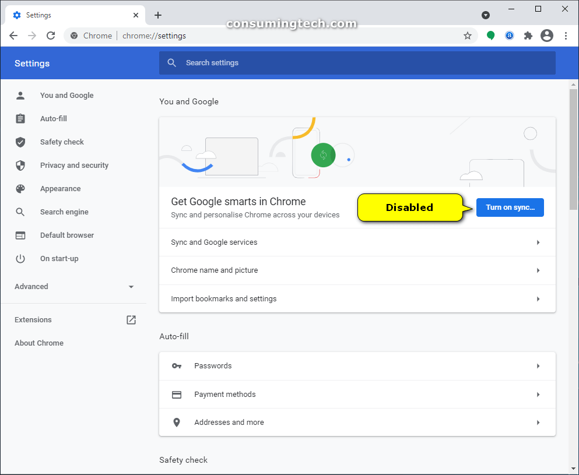Screen dimensions: 579x475
Task: Click the On start-up power icon
Action: click(20, 258)
